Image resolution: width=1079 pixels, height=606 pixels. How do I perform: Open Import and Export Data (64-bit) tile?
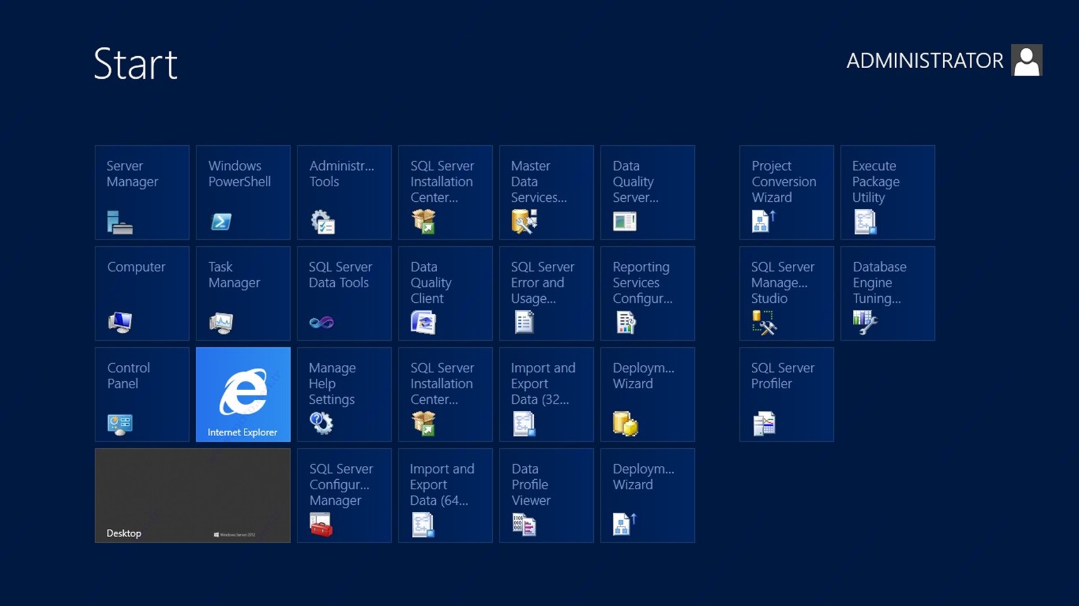(x=445, y=496)
